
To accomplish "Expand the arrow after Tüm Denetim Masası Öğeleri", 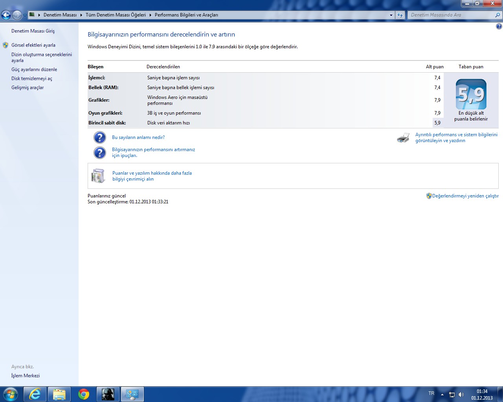I will pyautogui.click(x=150, y=15).
